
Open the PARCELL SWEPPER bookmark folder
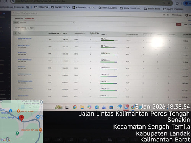(173, 9)
